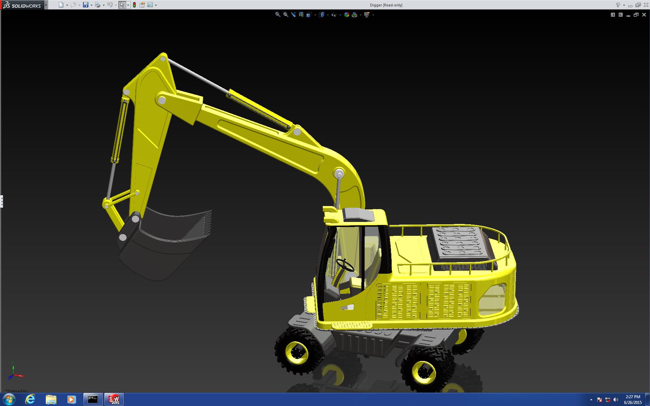Screen dimensions: 650x406
Task: Click the Edit Appearance color ball
Action: pyautogui.click(x=346, y=15)
